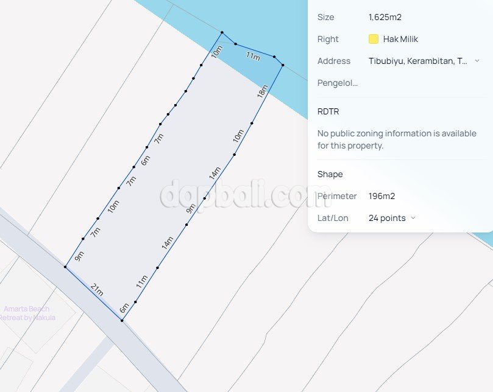493x392 pixels.
Task: Click the Hak Milik right label
Action: click(400, 39)
